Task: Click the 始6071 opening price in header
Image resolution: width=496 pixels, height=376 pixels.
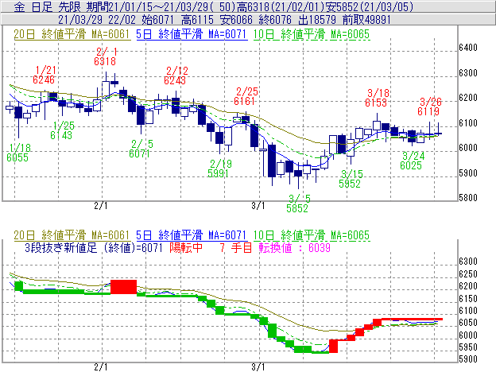Action: click(157, 20)
